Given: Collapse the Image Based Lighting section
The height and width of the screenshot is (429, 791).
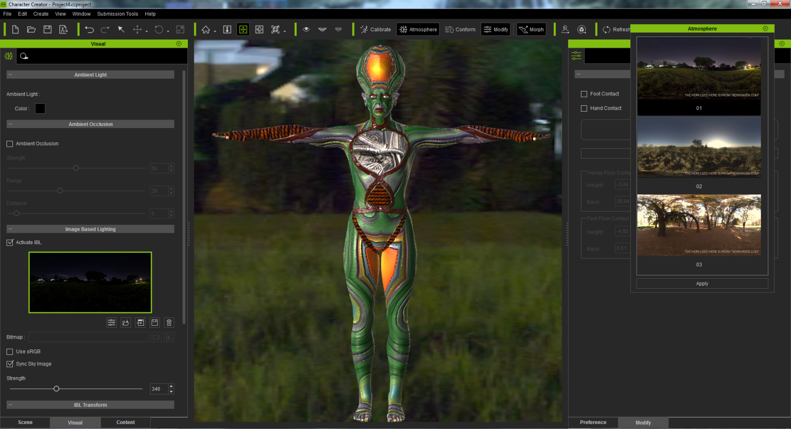Looking at the screenshot, I should 10,229.
